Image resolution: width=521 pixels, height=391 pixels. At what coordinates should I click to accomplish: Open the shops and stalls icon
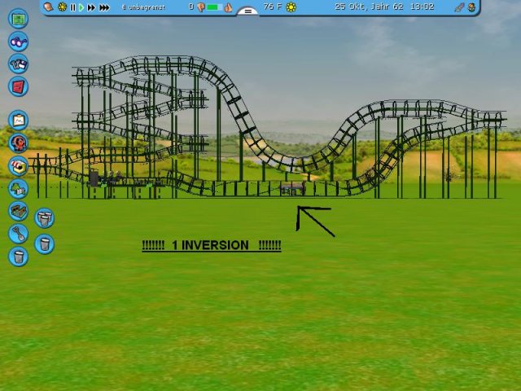click(x=18, y=166)
